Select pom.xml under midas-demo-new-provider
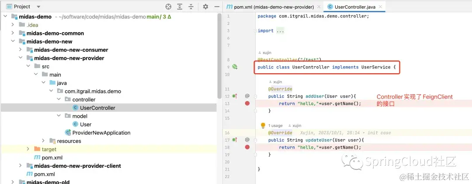 pos(52,157)
